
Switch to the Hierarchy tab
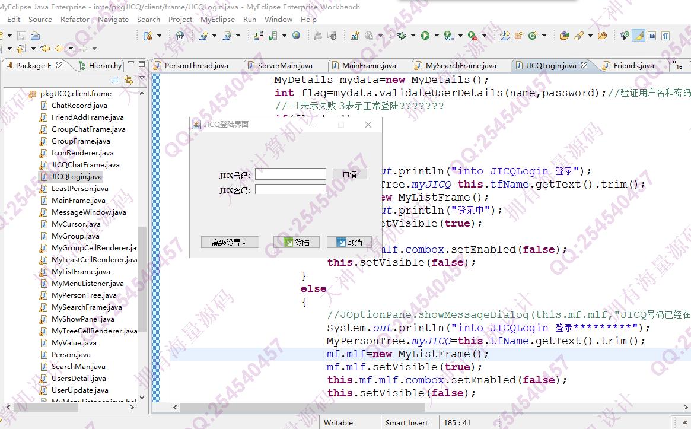[x=100, y=66]
